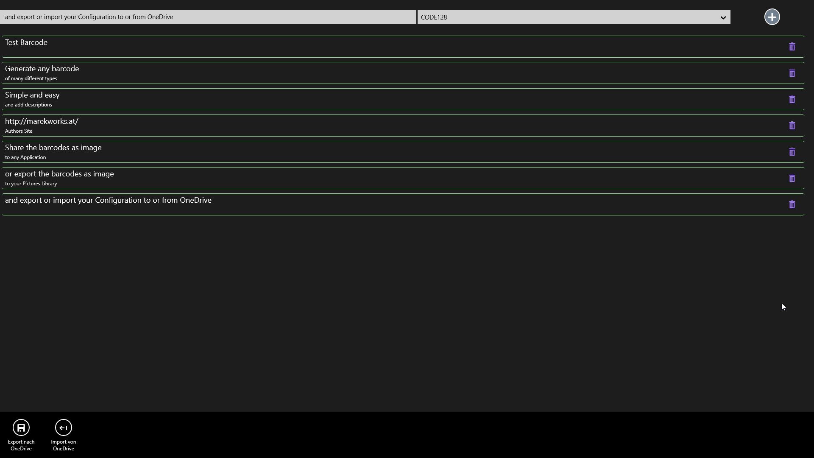Click trash icon for Simple and easy

click(792, 99)
